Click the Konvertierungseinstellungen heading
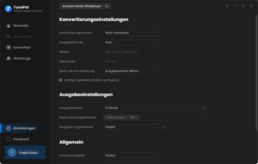Screen dimensions: 258x164 [x=94, y=19]
